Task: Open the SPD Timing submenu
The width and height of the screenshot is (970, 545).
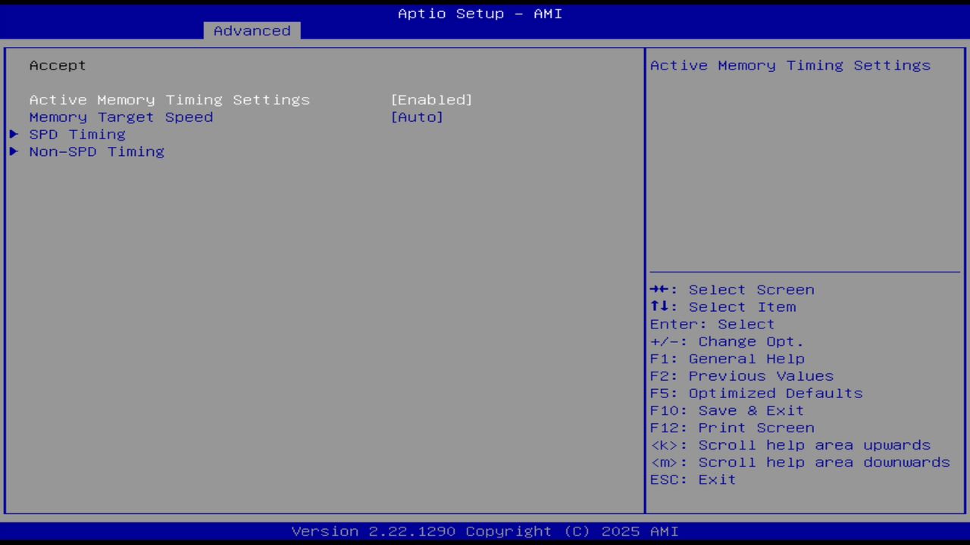Action: (77, 134)
